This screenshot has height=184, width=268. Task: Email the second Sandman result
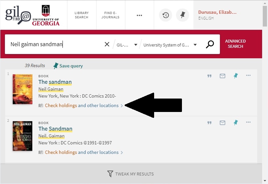(223, 123)
